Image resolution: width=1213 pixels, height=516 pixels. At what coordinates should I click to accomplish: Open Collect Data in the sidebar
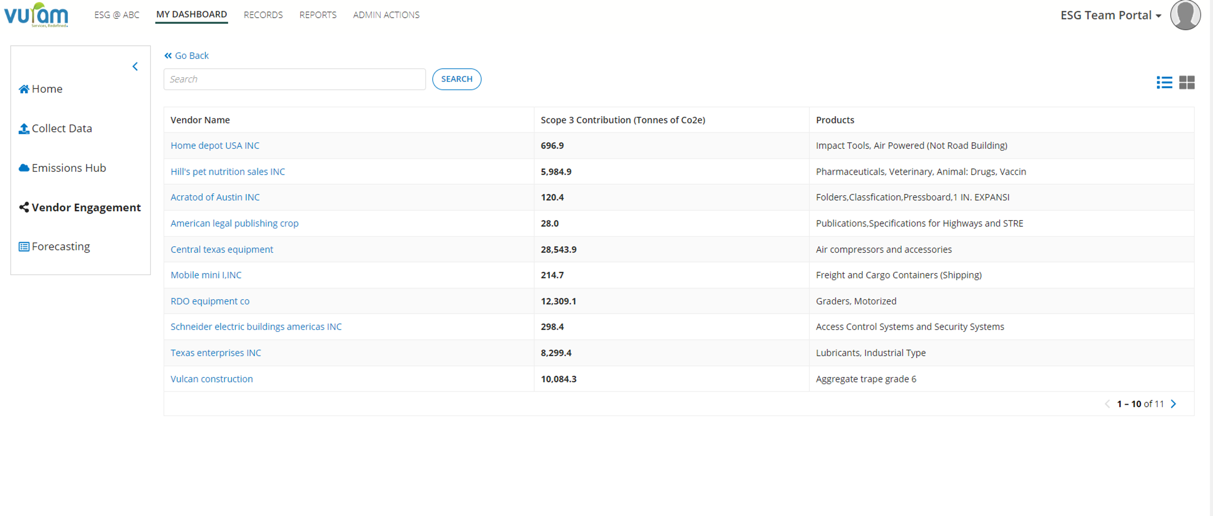coord(62,128)
